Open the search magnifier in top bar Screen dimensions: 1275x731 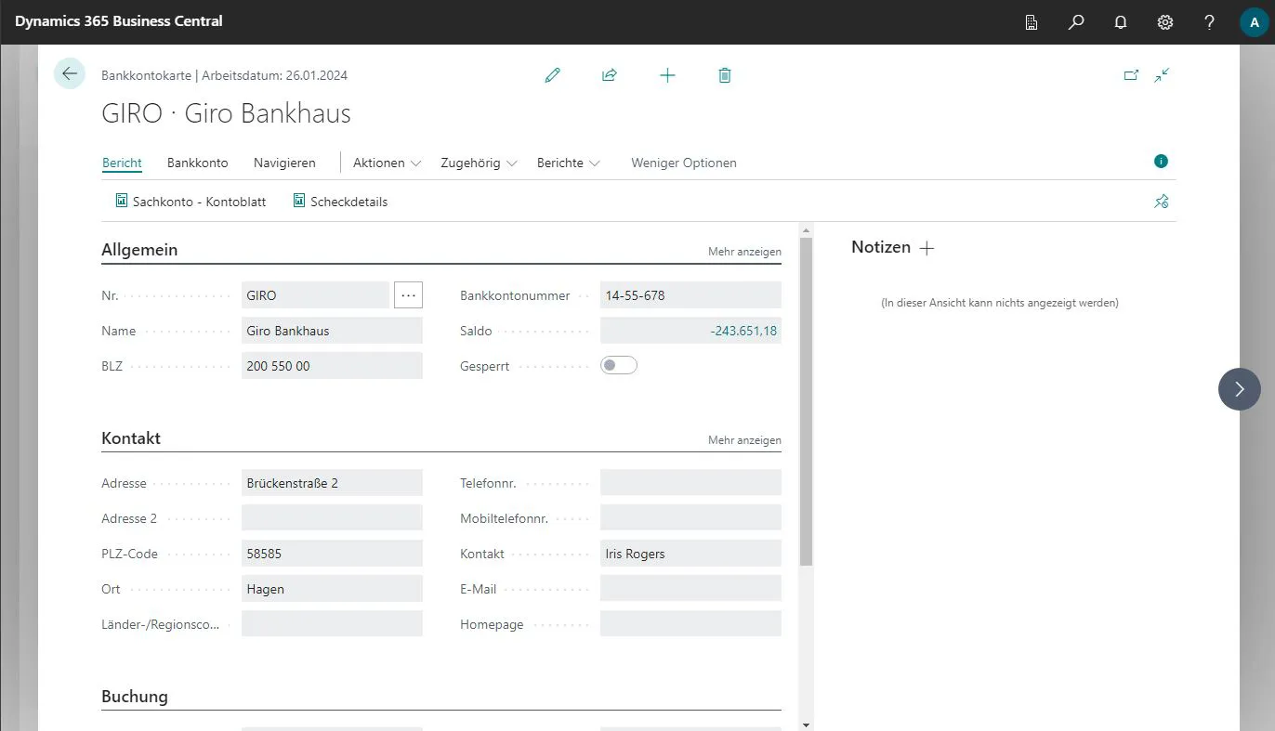[x=1076, y=22]
